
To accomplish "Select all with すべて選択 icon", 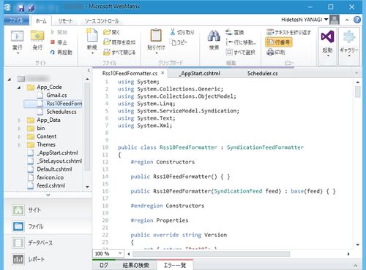I will pyautogui.click(x=229, y=52).
